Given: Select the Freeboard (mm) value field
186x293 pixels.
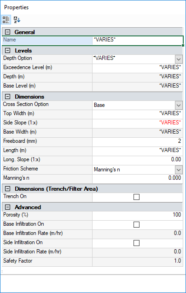Looking at the screenshot, I should pos(138,141).
